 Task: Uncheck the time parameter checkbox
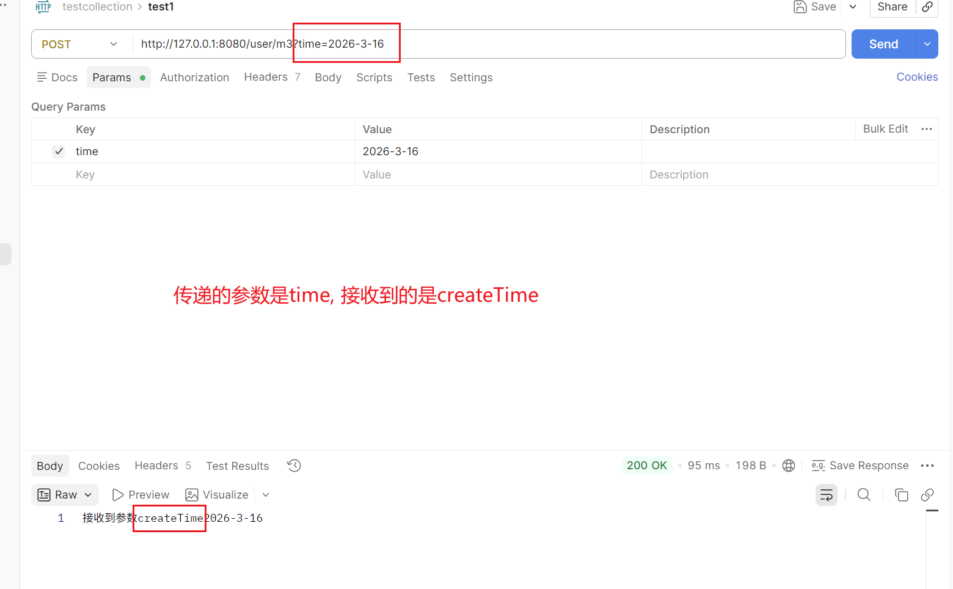[x=59, y=152]
